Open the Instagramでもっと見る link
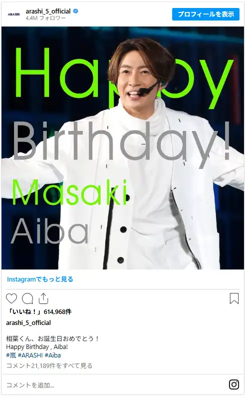This screenshot has width=245, height=397. (40, 279)
